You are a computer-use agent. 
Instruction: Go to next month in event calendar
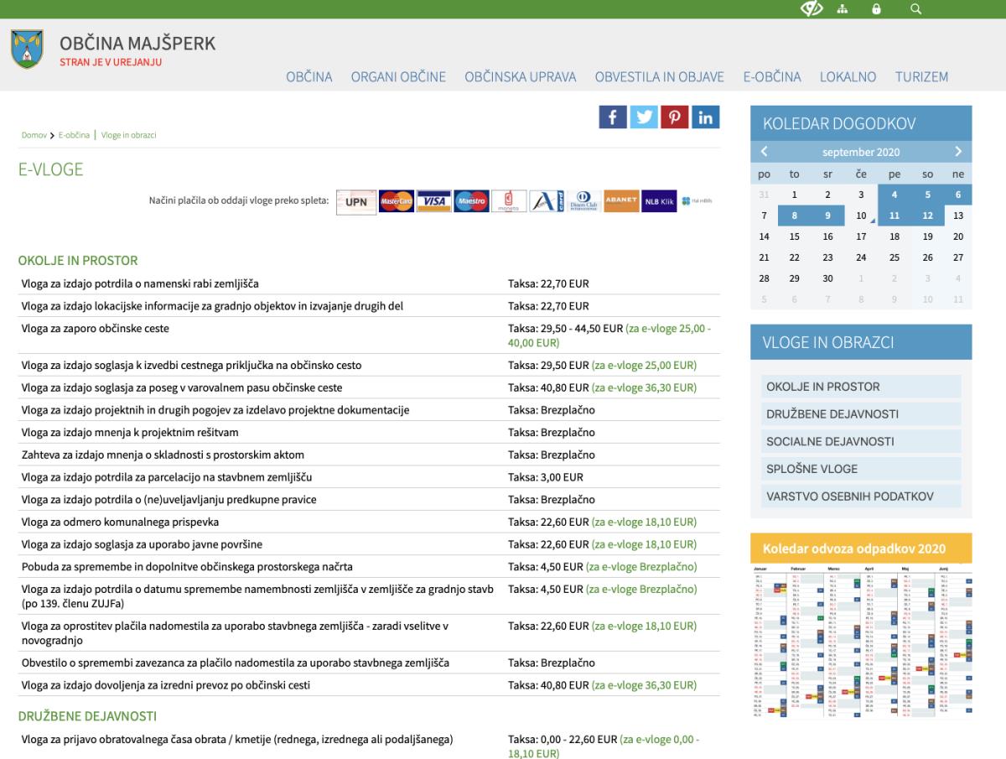958,152
